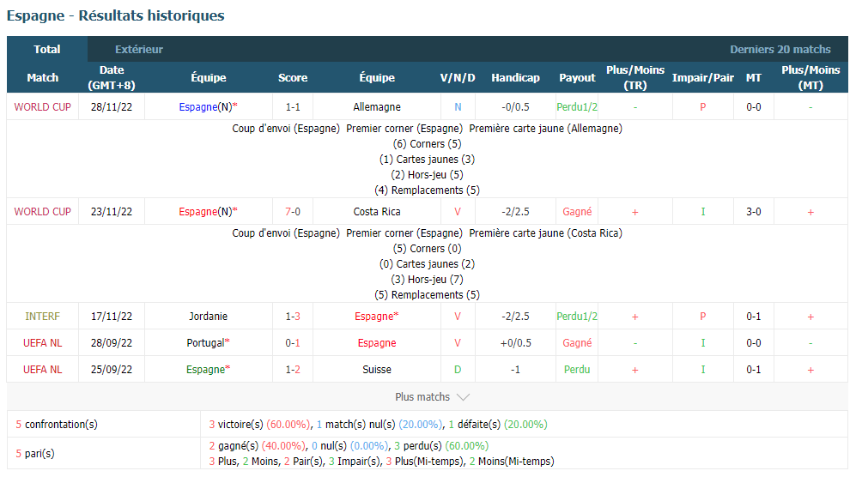
Task: Click Espagne in the Jordanie row
Action: click(377, 317)
